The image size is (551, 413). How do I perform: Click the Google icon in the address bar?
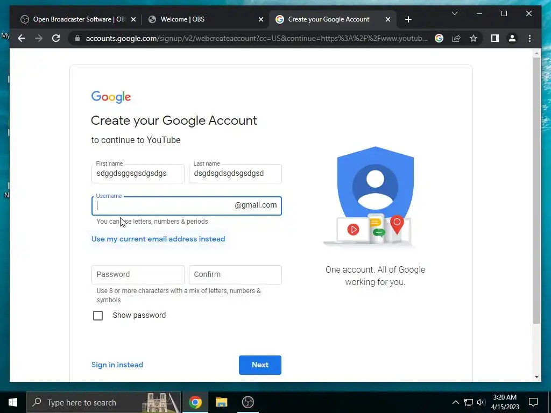pos(439,38)
